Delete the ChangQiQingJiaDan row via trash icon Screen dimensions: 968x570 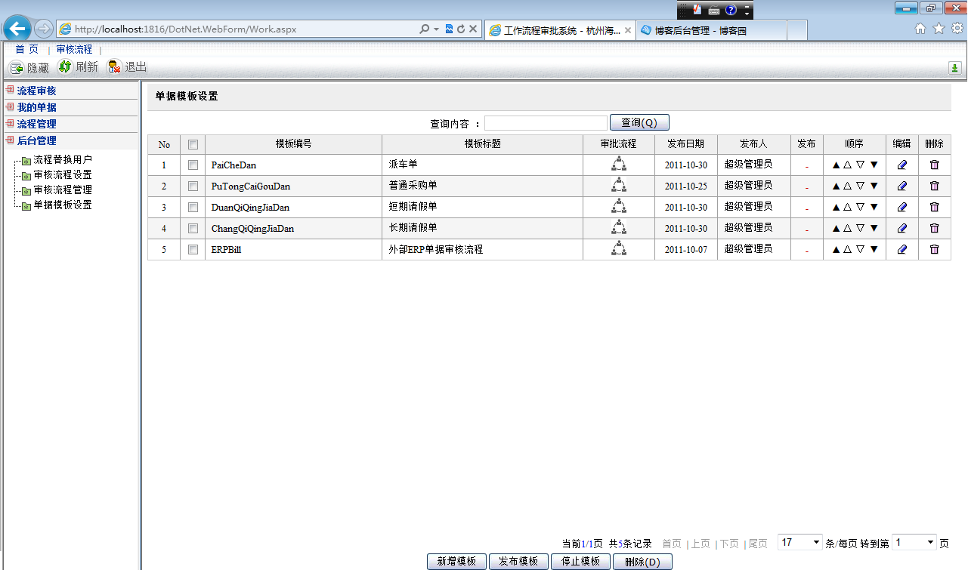tap(934, 228)
